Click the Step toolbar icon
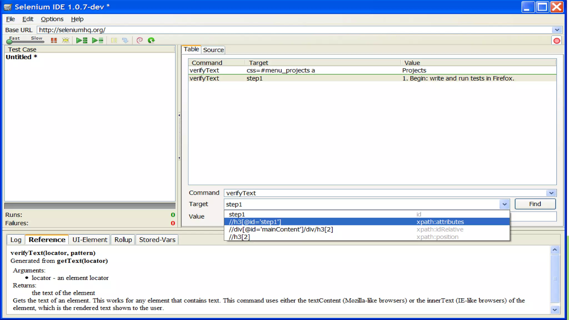The height and width of the screenshot is (320, 569). point(125,41)
